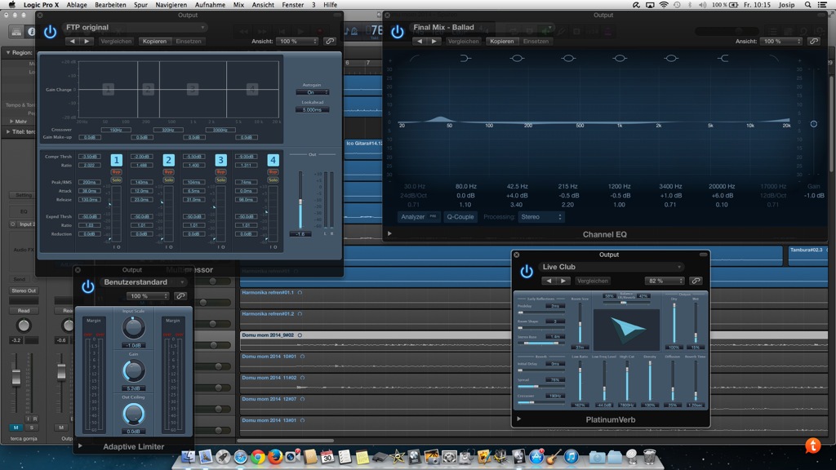Click the link icon in Adaptive Limiter header

[180, 295]
